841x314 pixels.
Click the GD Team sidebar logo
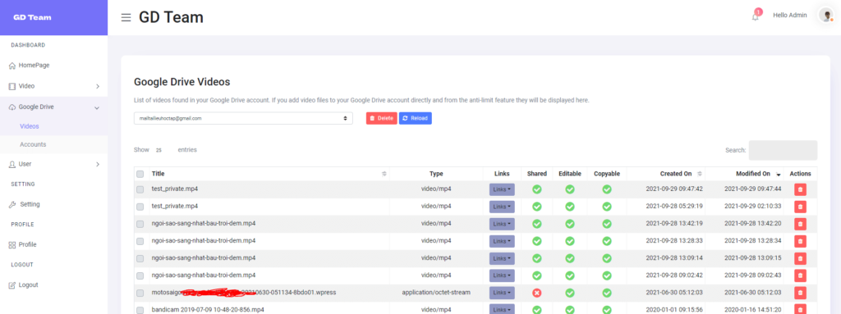pyautogui.click(x=32, y=18)
